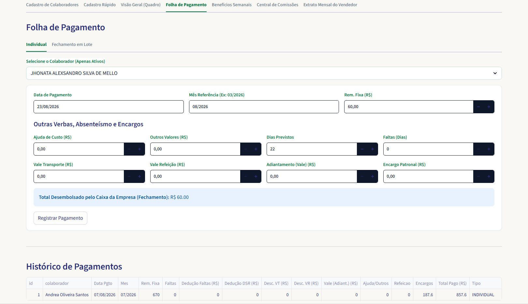
Task: Open Cadastro de Colaboradores tab
Action: [52, 5]
